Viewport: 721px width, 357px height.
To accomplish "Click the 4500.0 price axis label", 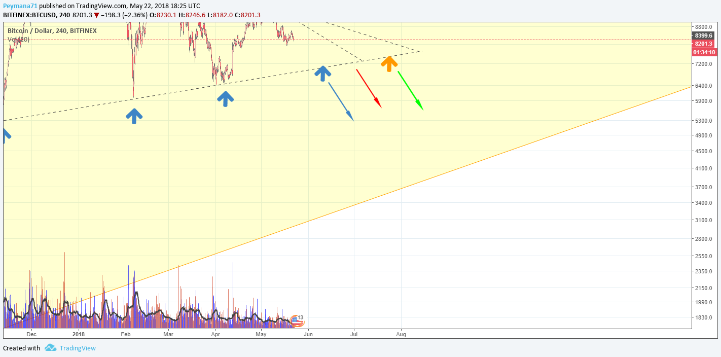I will 704,151.
